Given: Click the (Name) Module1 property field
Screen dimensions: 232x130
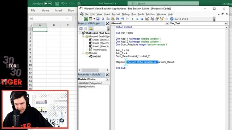Looking at the screenshot, I should pos(94,87).
